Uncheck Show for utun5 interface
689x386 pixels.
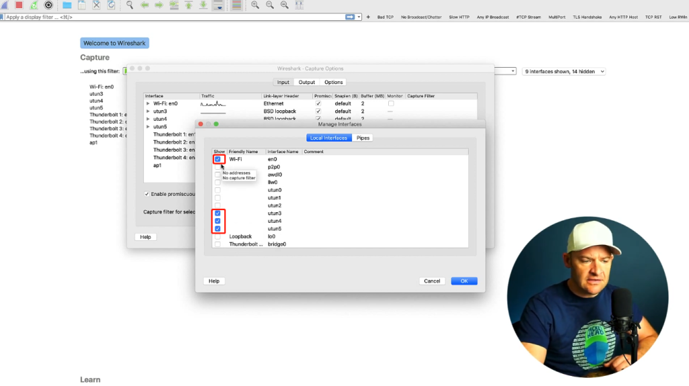point(217,228)
